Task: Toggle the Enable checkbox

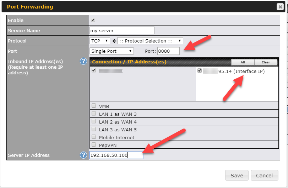Action: click(93, 20)
